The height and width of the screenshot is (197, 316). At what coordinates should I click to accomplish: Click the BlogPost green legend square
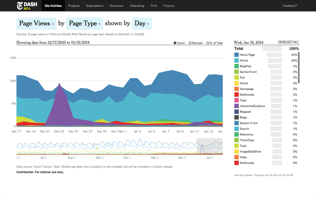[236, 66]
